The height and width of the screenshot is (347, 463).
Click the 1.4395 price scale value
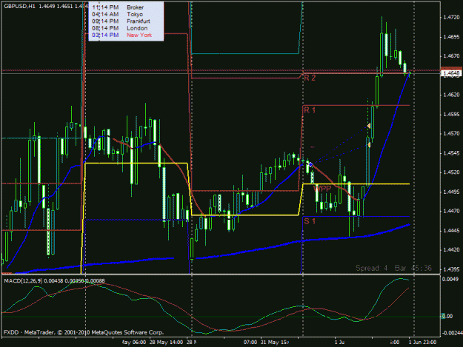pyautogui.click(x=451, y=269)
